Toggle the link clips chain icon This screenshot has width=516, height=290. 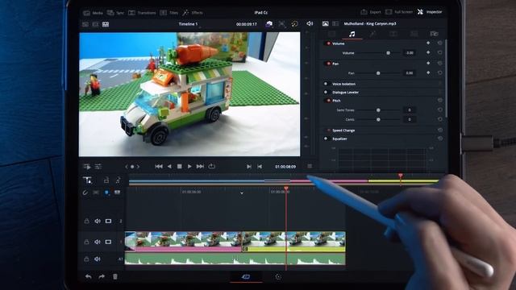coord(85,193)
